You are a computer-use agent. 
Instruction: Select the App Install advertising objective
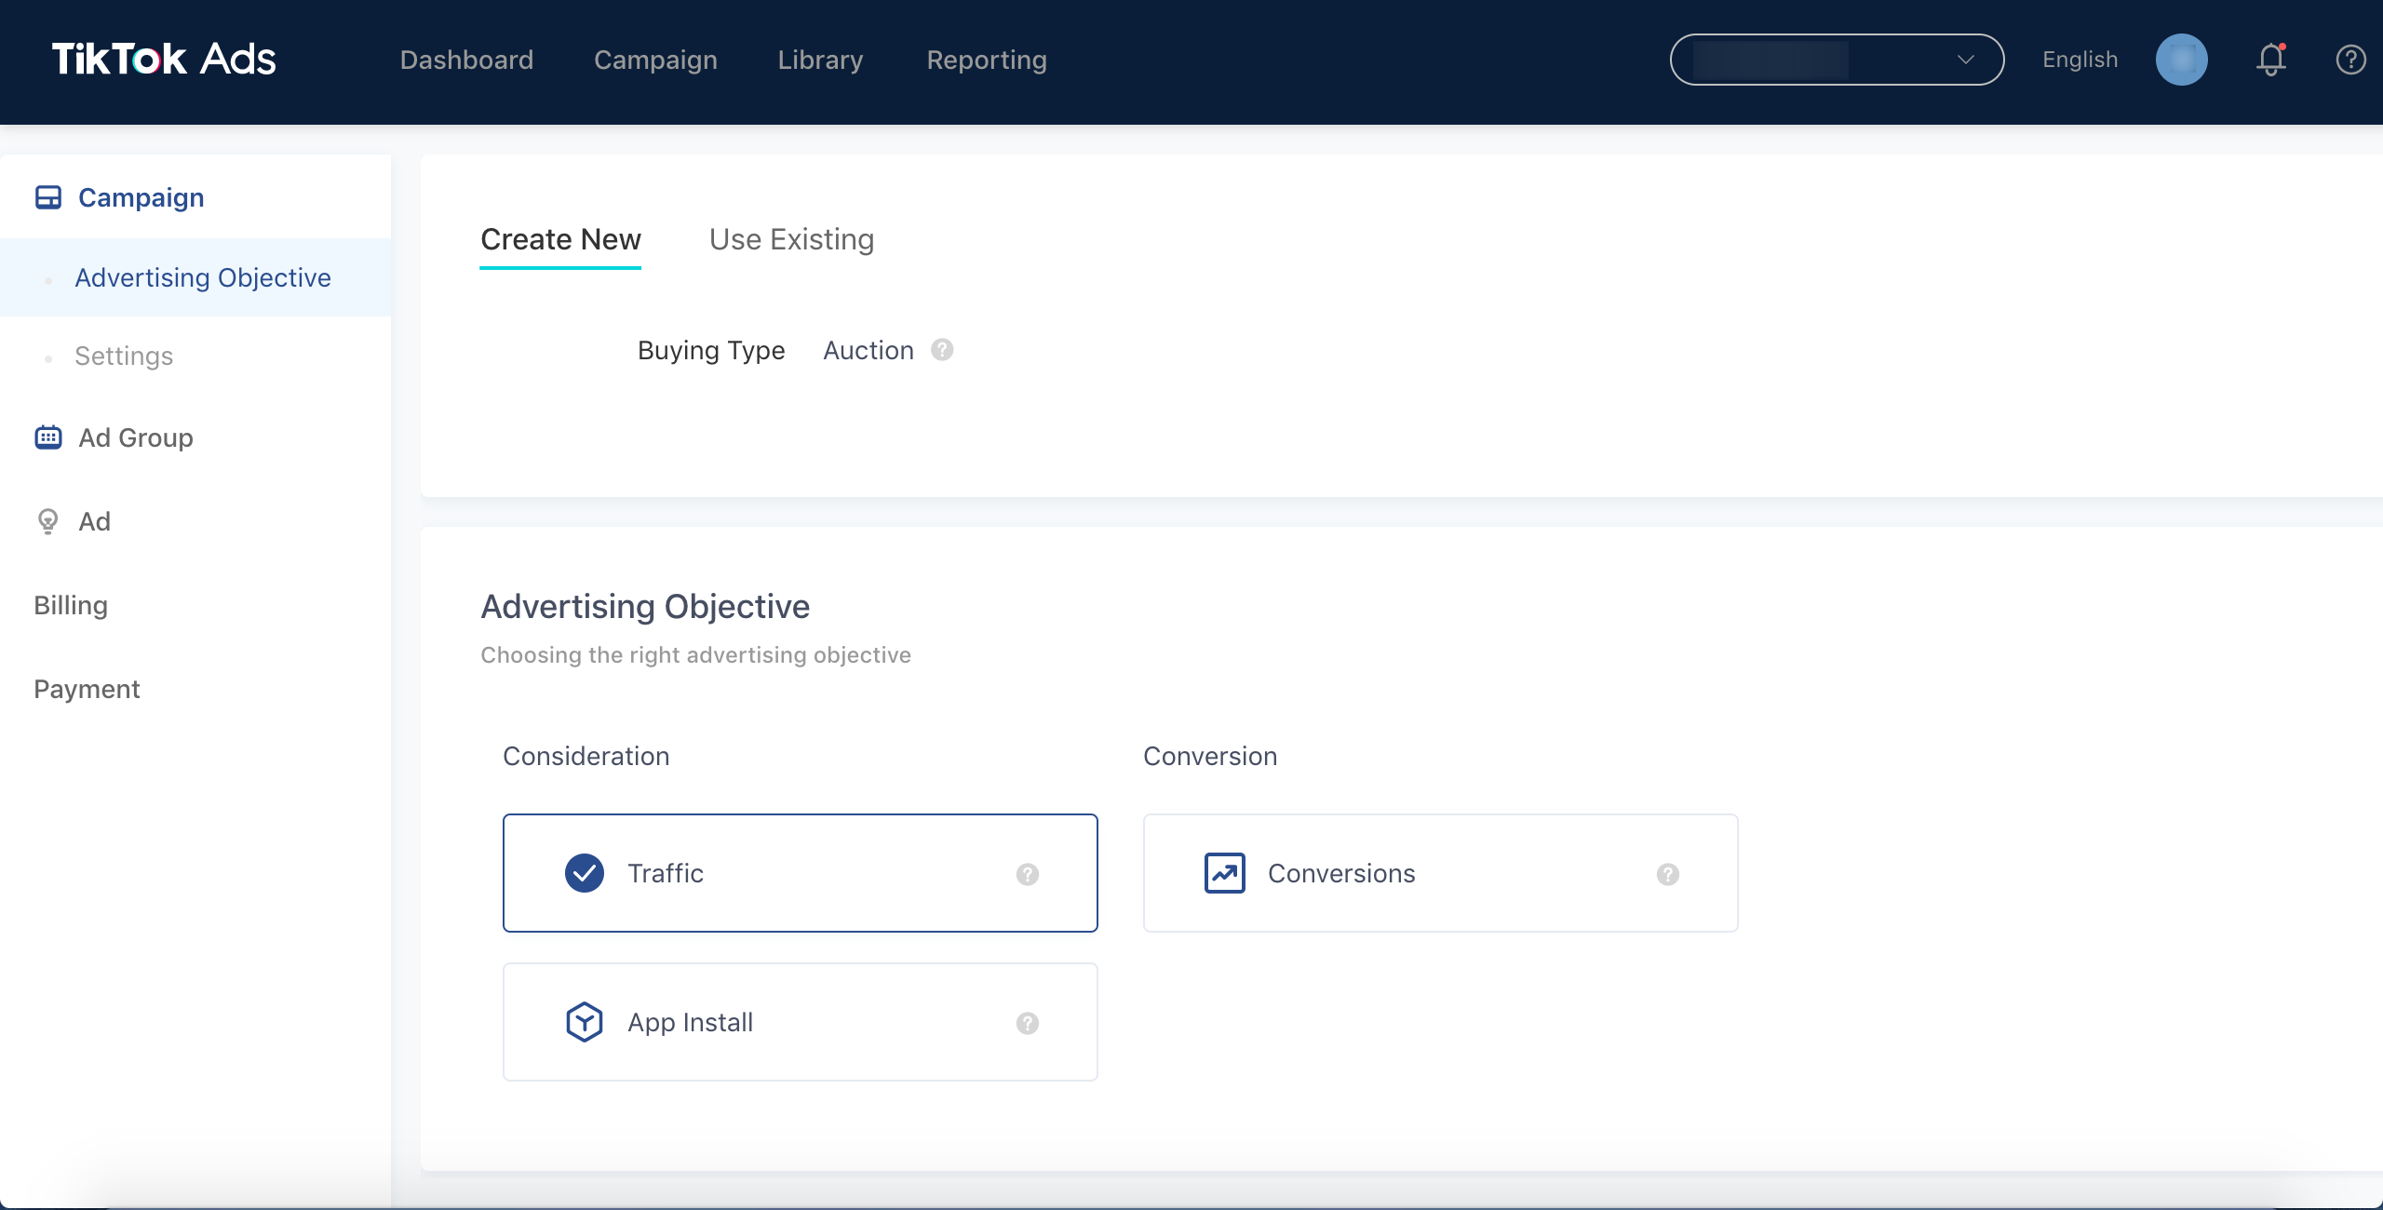tap(800, 1020)
